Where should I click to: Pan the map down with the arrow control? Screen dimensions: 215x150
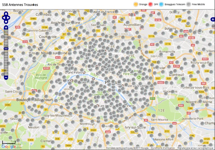tap(6, 22)
